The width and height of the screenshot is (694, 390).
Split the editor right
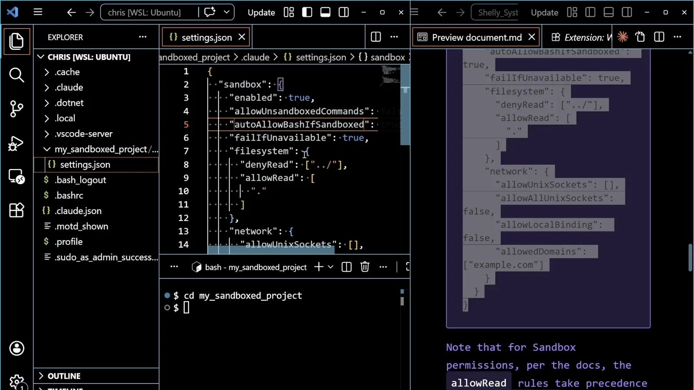tap(376, 37)
